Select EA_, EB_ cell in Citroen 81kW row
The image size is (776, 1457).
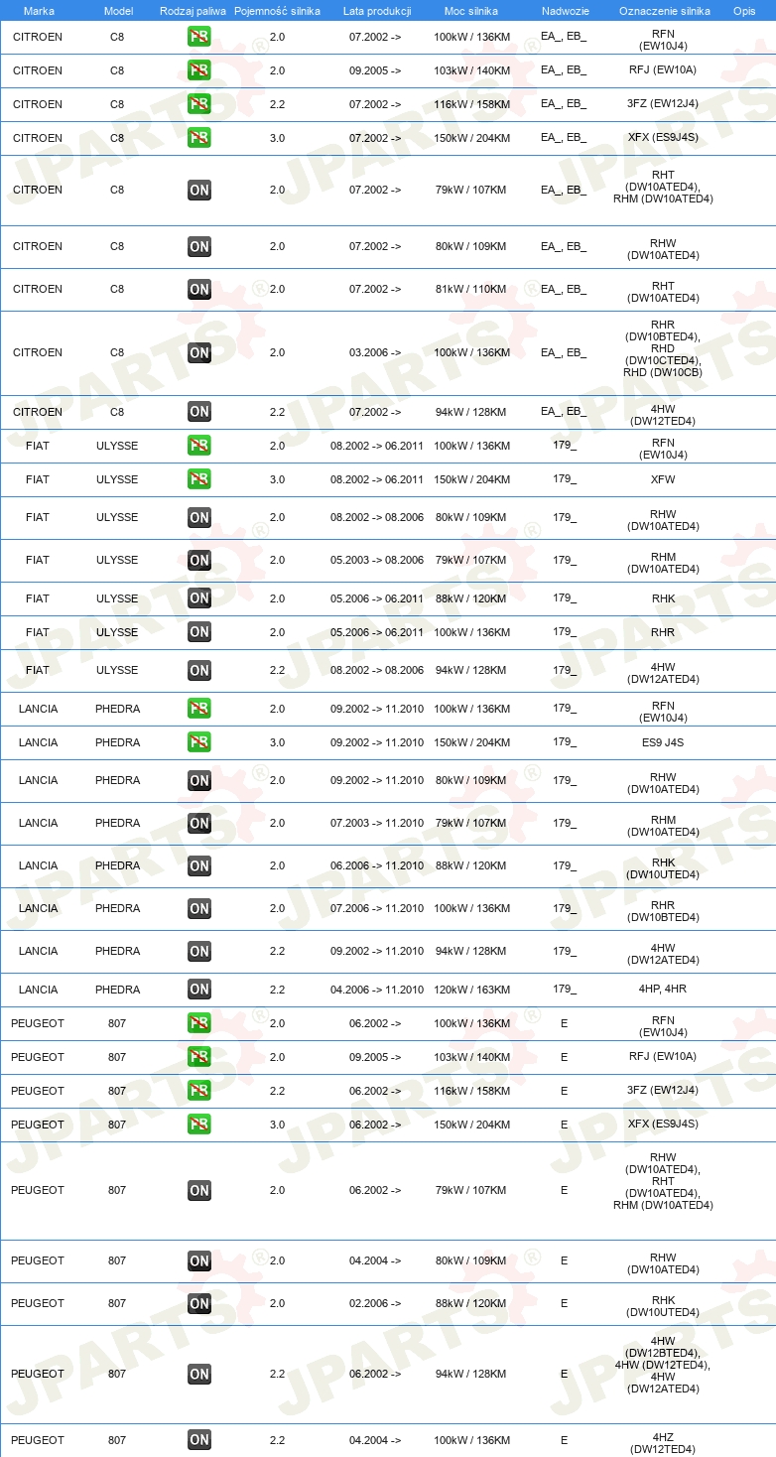[564, 289]
